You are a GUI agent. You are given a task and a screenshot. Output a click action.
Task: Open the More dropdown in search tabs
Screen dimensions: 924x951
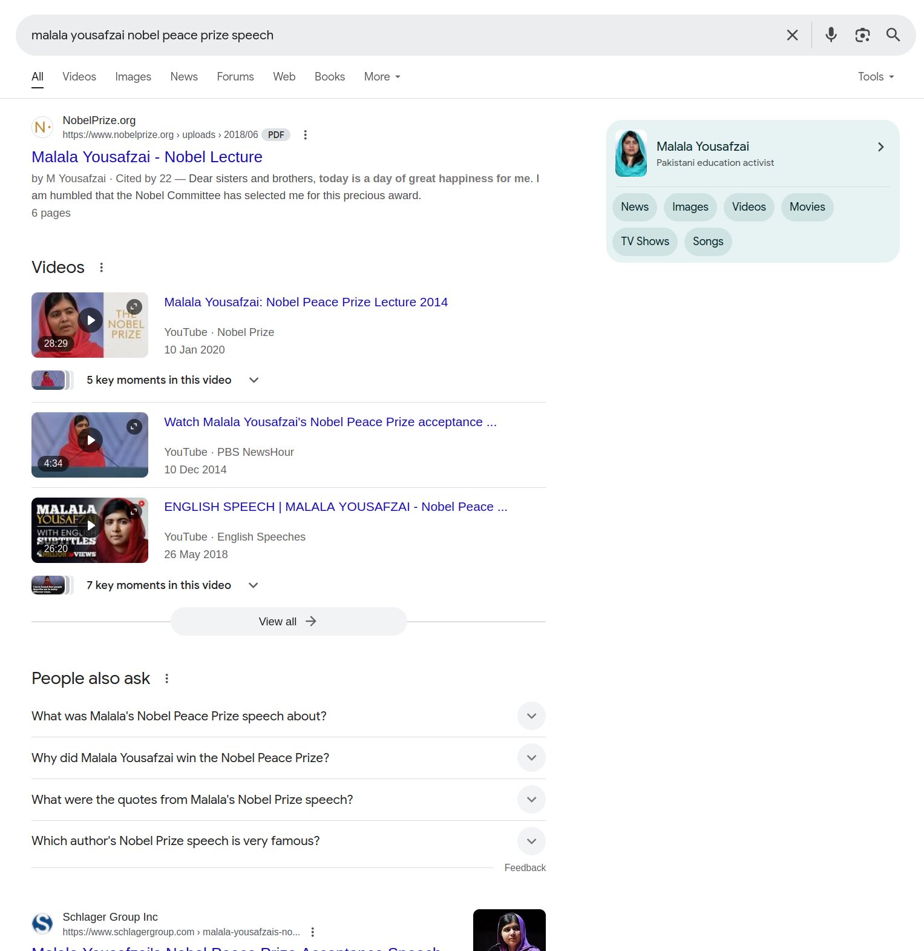pyautogui.click(x=382, y=77)
